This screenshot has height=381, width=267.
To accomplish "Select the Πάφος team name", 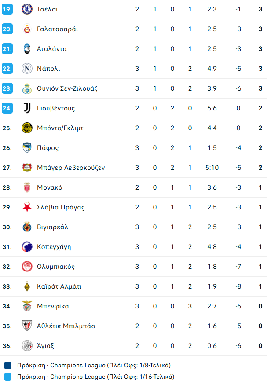I will (x=48, y=148).
